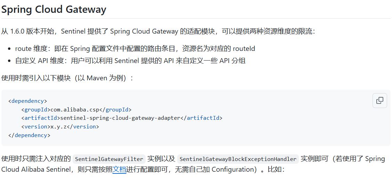392x180 pixels.
Task: Click the x.y.z version text
Action: click(58, 127)
